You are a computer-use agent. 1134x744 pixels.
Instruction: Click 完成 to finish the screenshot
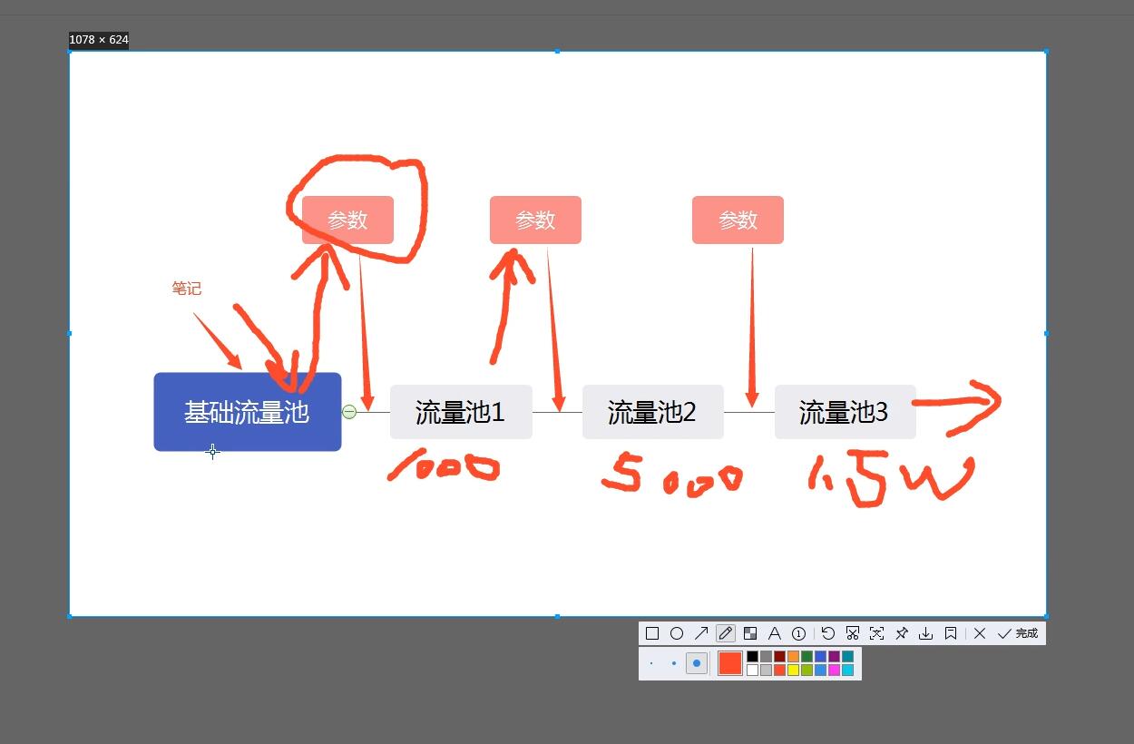(x=1018, y=633)
